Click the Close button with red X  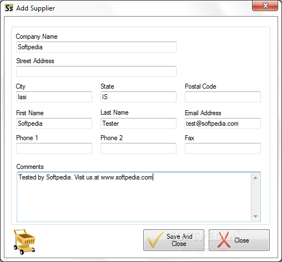(x=239, y=240)
